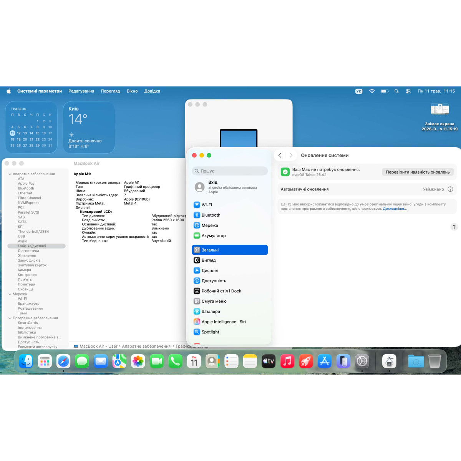Image resolution: width=461 pixels, height=461 pixels.
Task: Open the Apple menu
Action: (x=9, y=91)
